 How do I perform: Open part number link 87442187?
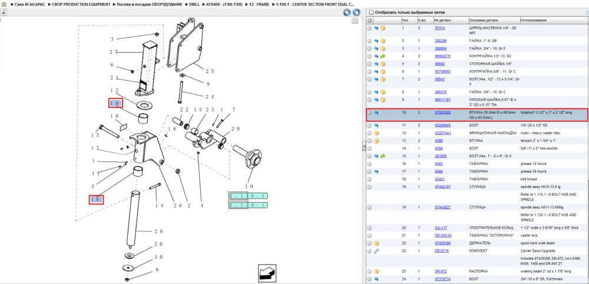coord(442,187)
